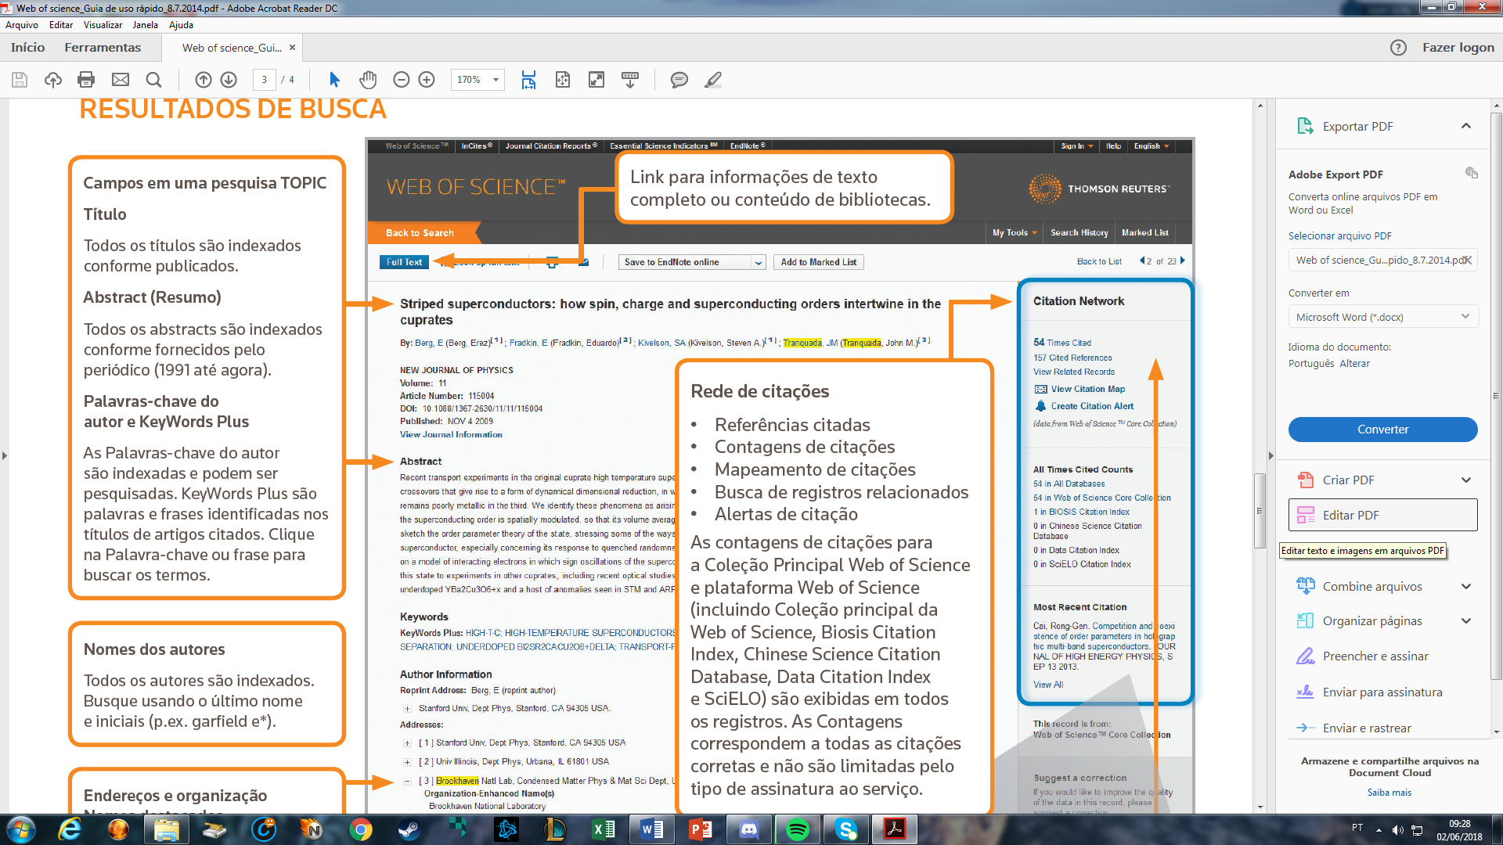Activate the arrow selection tool
Image resolution: width=1503 pixels, height=845 pixels.
(x=334, y=80)
